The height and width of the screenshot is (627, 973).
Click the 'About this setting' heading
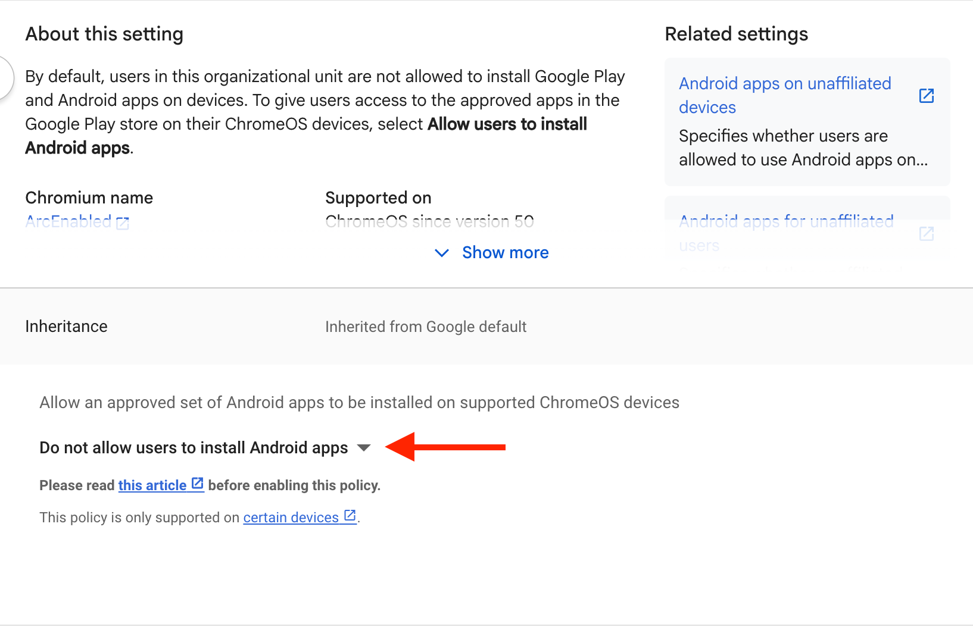tap(104, 34)
